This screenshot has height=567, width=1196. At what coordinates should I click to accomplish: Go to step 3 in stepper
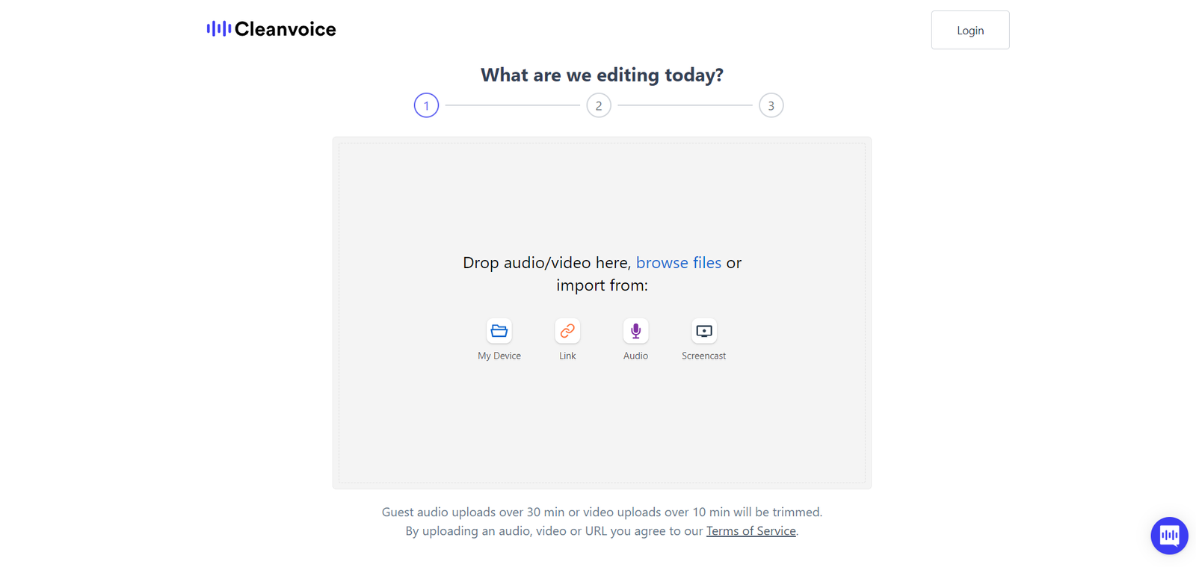coord(771,105)
